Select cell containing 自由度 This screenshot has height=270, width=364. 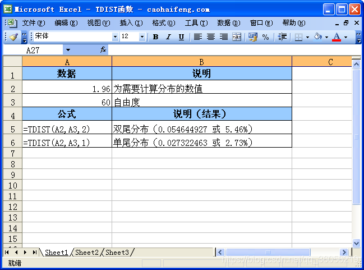tap(202, 100)
